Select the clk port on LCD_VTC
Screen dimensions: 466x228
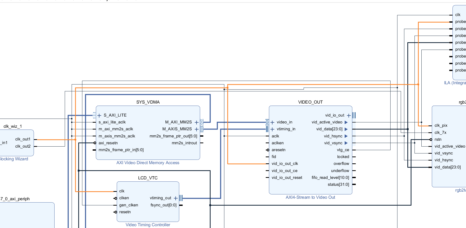[x=122, y=191]
